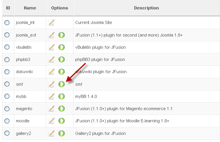Screen dimensions: 220x142
Task: Click the Name column header
Action: (x=30, y=8)
